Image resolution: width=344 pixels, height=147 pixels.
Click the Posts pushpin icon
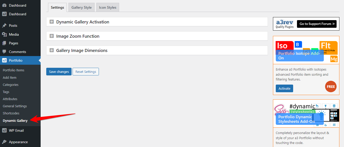click(x=4, y=25)
